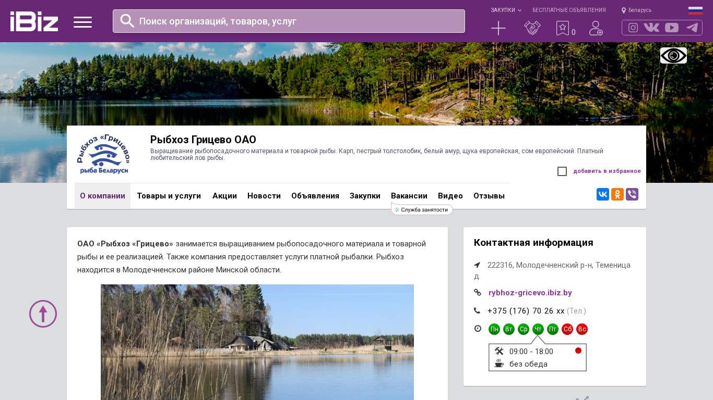Check the 'добавить в избранное' checkbox
Screen dimensions: 713x400
[562, 171]
